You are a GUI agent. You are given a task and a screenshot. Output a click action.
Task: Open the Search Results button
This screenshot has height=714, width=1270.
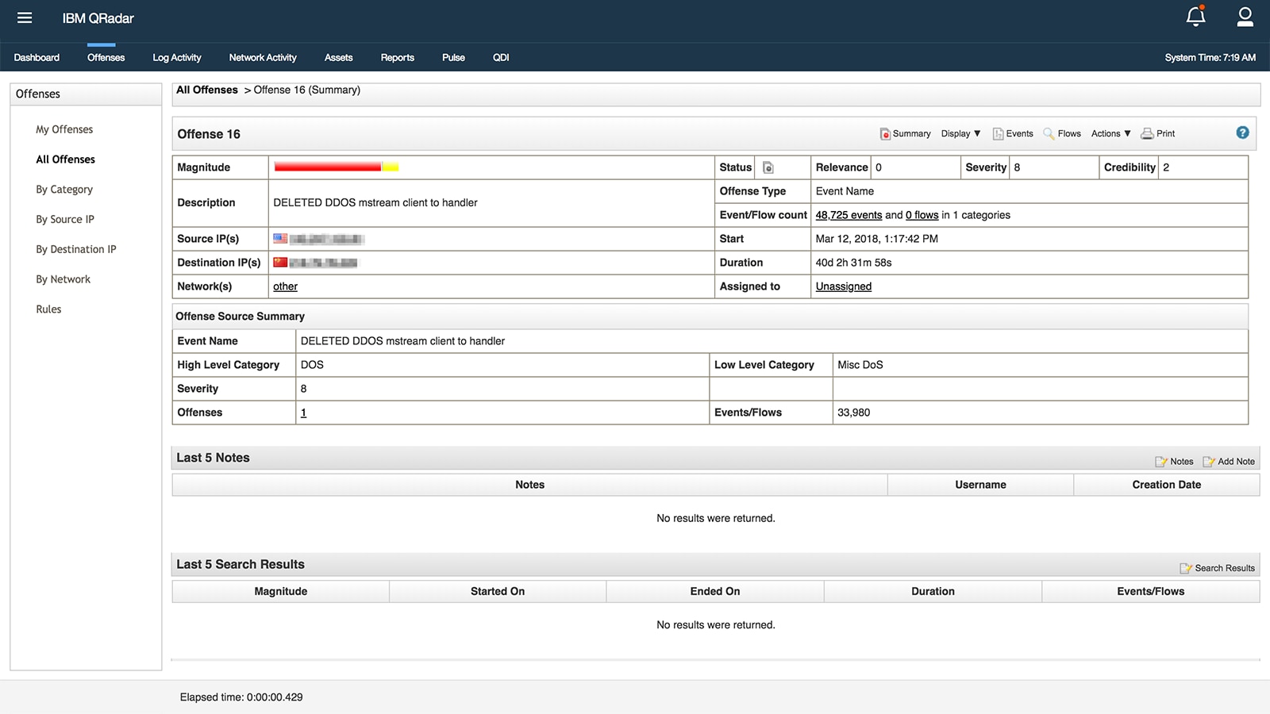[1218, 568]
